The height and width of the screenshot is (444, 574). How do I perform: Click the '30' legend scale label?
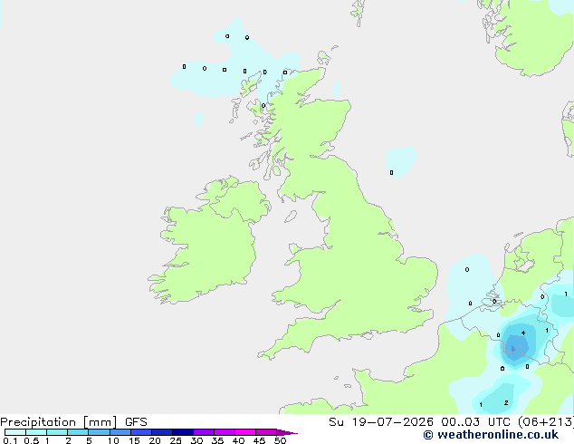(x=196, y=440)
